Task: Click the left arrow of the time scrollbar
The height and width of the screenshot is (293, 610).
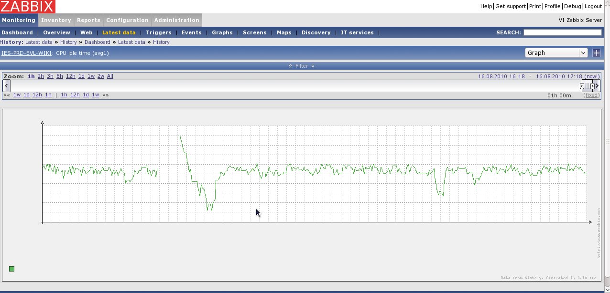Action: tap(6, 86)
